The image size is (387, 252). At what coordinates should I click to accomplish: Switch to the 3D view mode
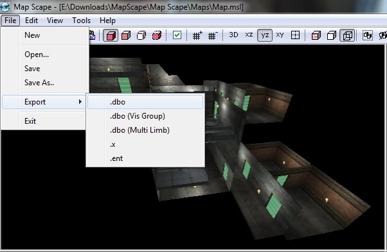tap(233, 35)
